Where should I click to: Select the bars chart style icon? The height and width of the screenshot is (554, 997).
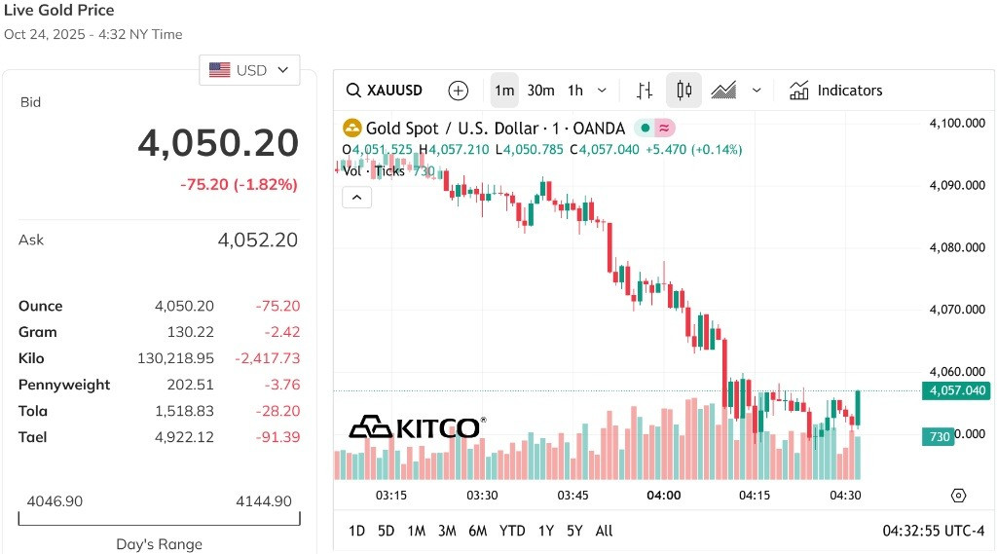[x=645, y=91]
